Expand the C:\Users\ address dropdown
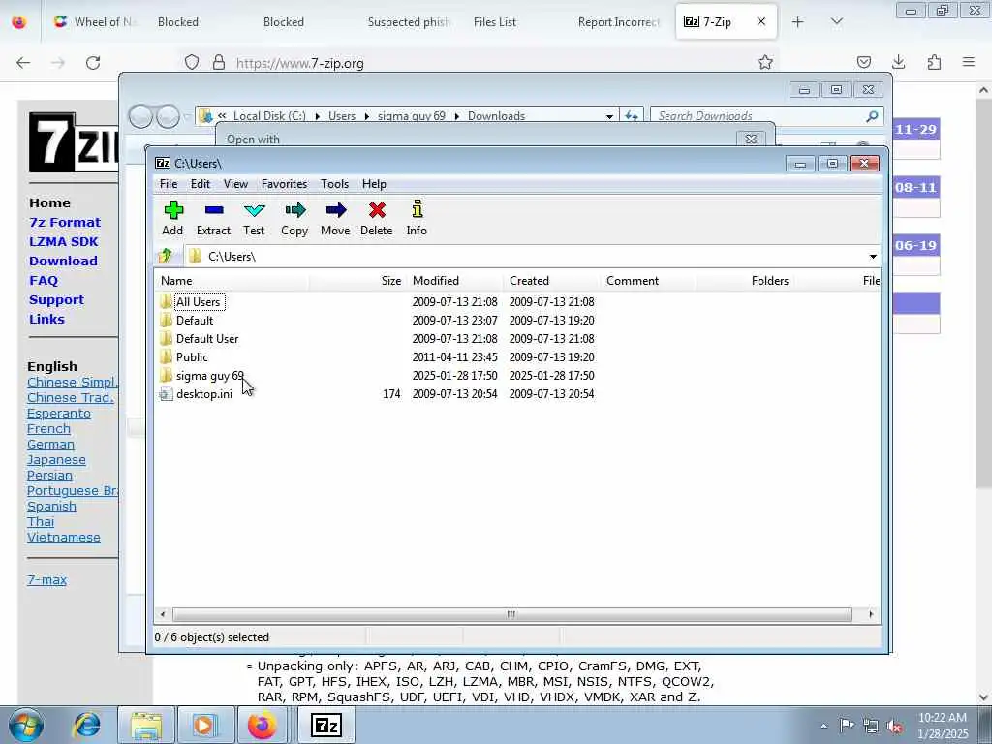992x744 pixels. point(873,256)
